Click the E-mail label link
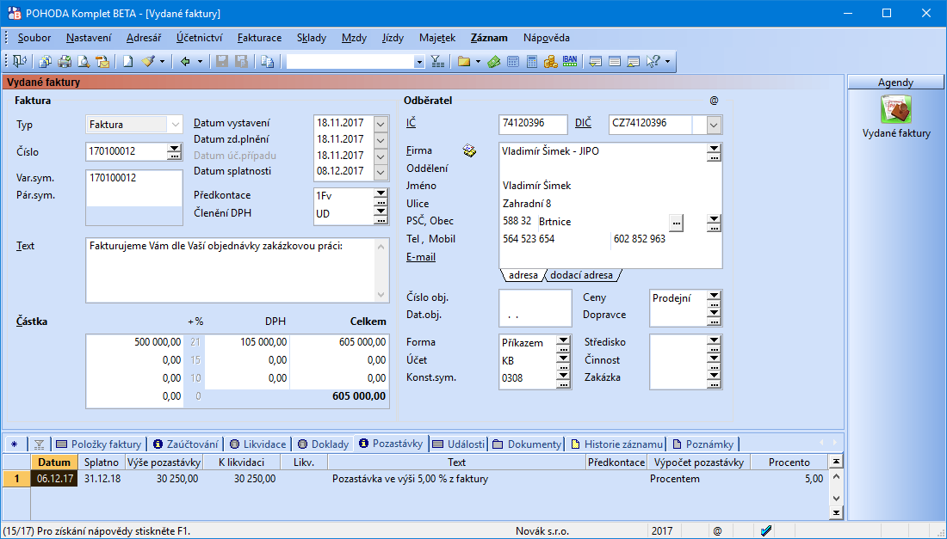 point(421,257)
